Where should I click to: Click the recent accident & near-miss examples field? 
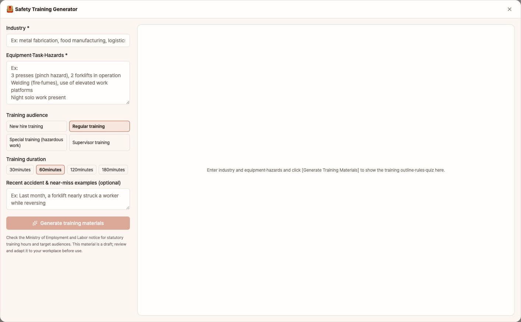point(68,199)
